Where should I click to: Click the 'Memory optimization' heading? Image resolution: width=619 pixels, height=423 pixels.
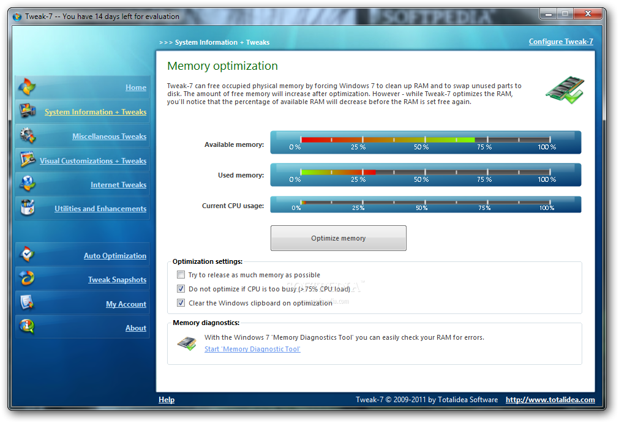pyautogui.click(x=223, y=66)
